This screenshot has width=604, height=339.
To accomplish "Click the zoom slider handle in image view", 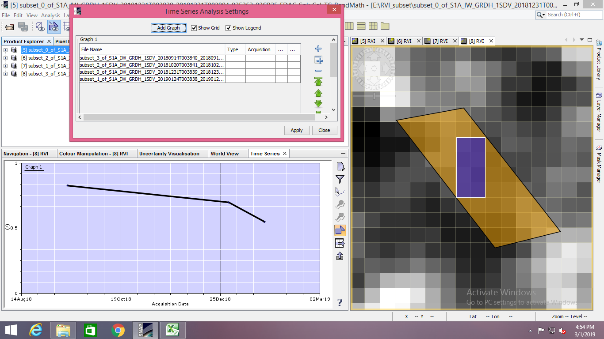I will 375,95.
